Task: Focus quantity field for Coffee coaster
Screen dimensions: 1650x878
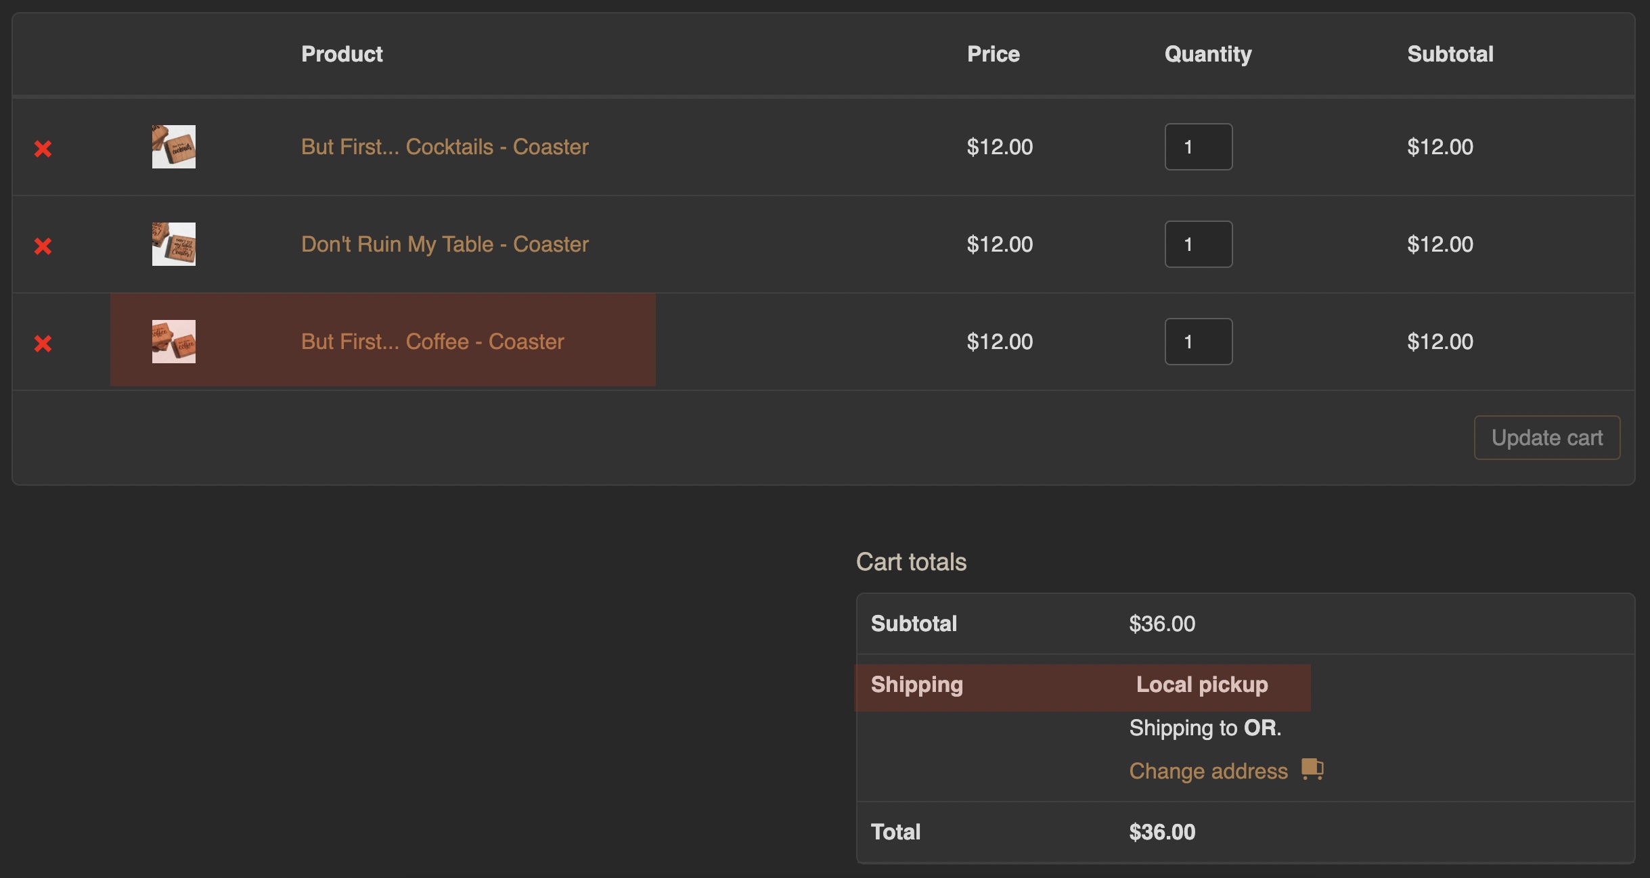Action: (x=1199, y=342)
